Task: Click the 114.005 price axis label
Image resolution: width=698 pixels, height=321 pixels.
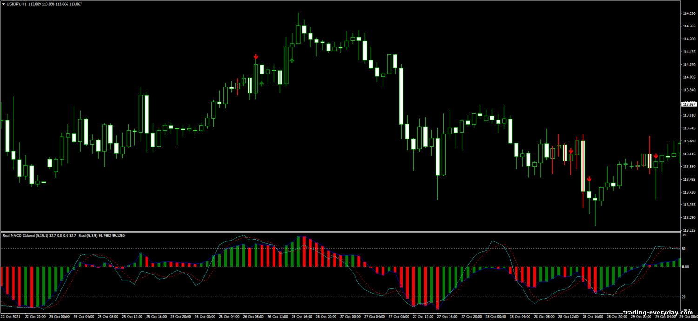Action: pos(688,77)
